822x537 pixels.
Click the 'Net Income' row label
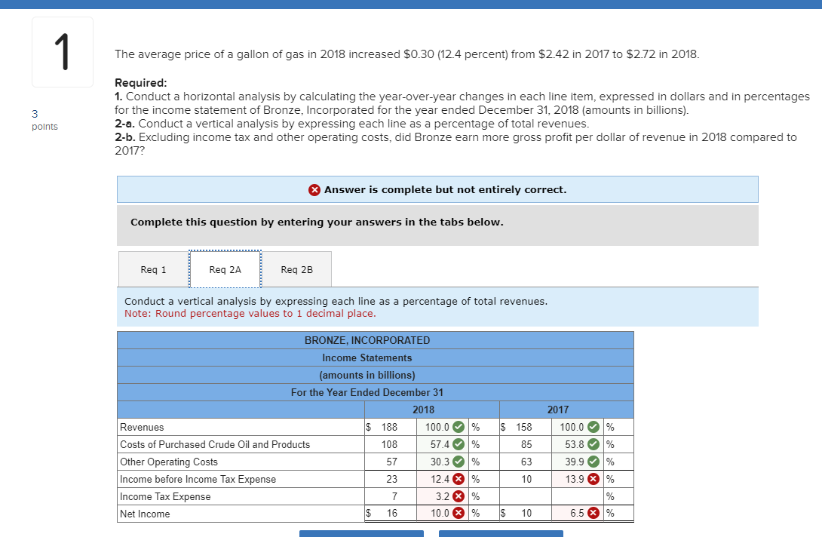coord(145,514)
